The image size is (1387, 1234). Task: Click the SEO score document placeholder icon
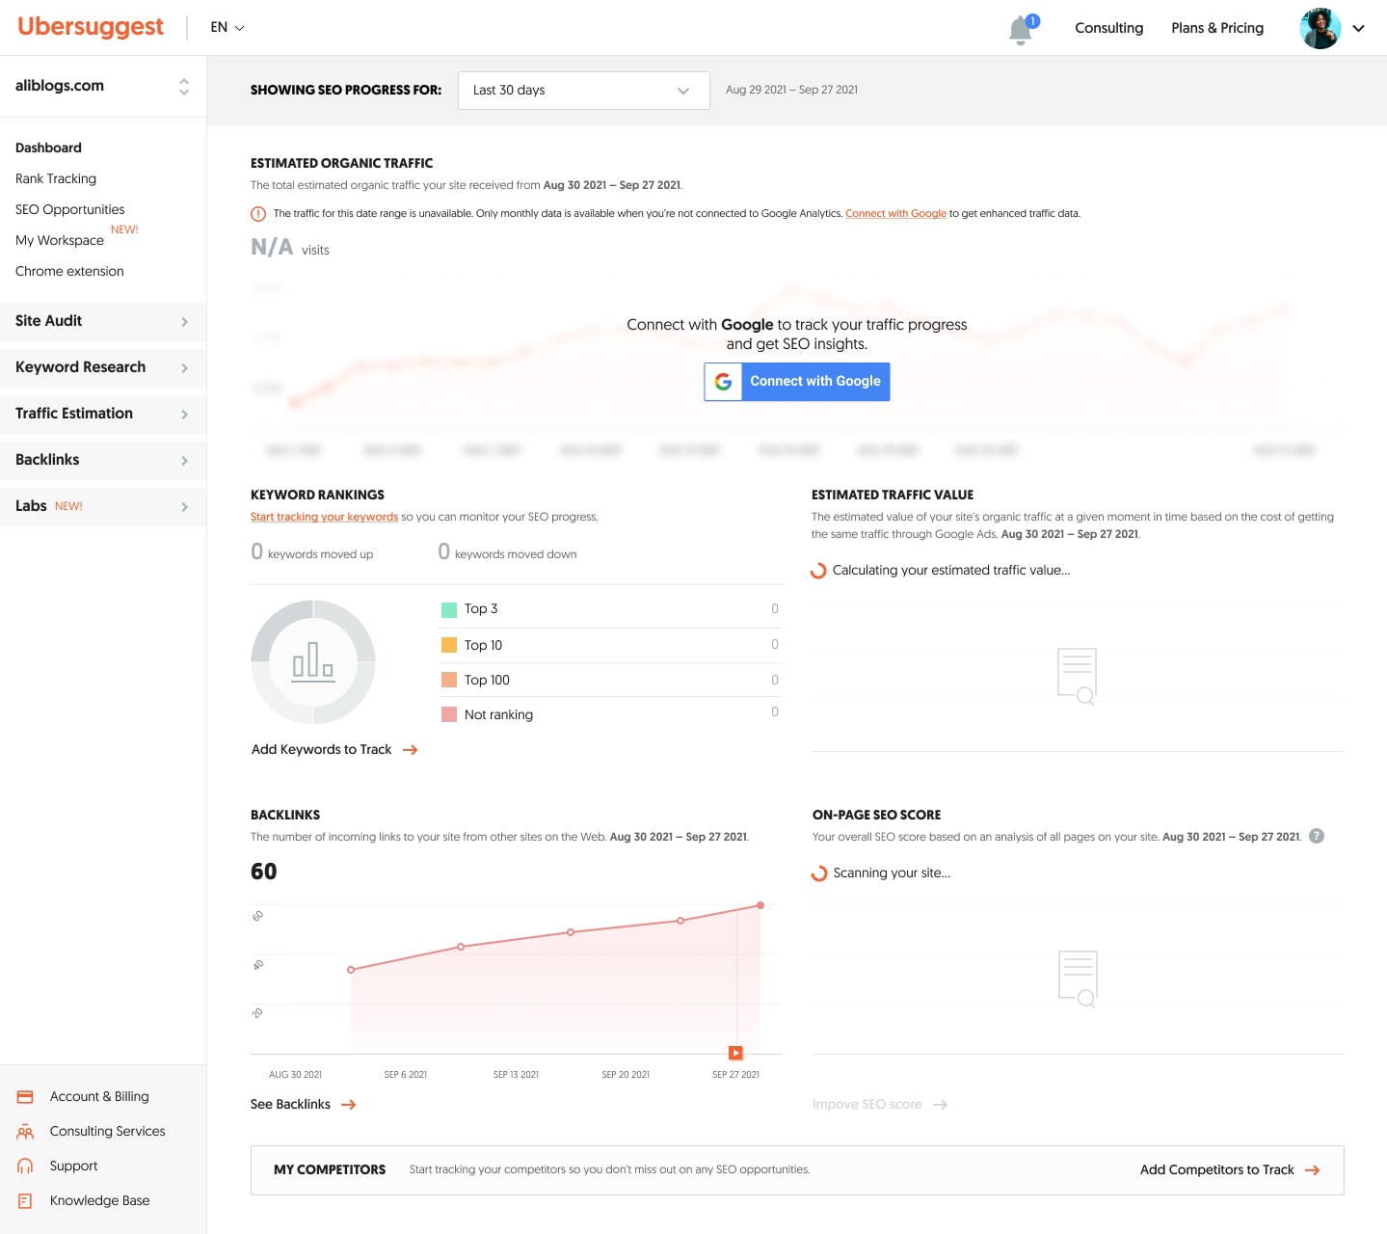pyautogui.click(x=1078, y=979)
